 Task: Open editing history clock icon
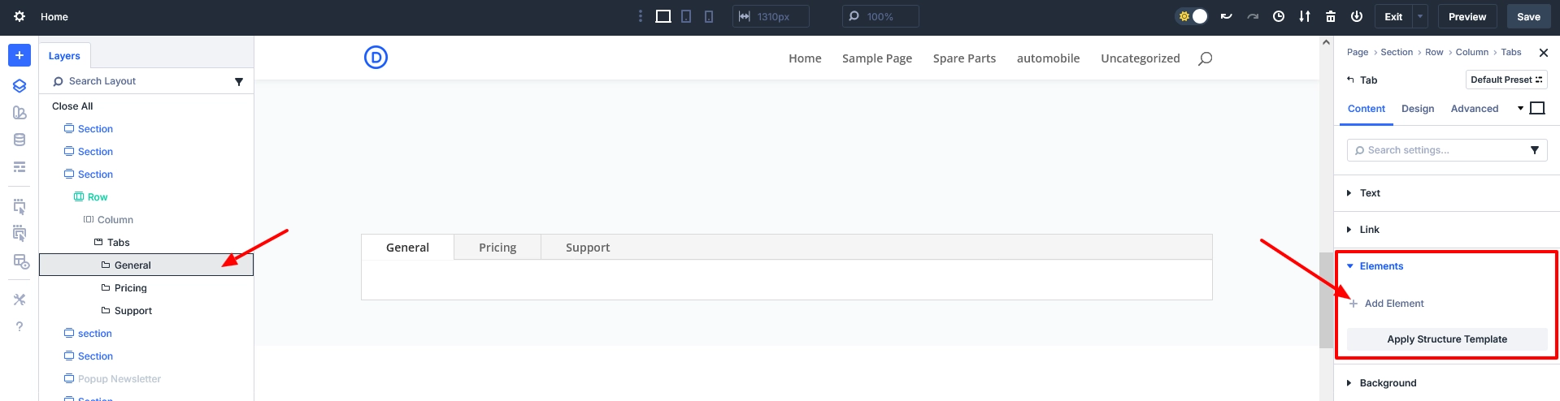(x=1279, y=16)
